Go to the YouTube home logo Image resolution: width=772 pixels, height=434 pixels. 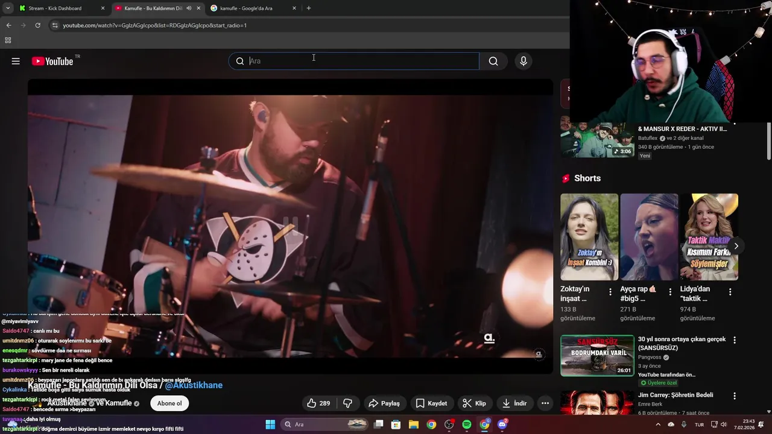point(52,61)
